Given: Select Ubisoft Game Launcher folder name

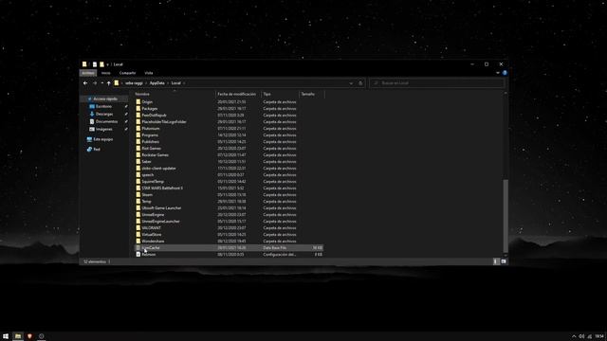Looking at the screenshot, I should [161, 207].
